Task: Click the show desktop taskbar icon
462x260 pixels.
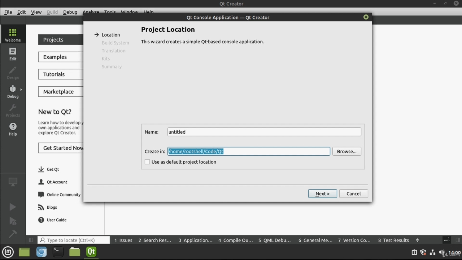Action: pos(24,252)
